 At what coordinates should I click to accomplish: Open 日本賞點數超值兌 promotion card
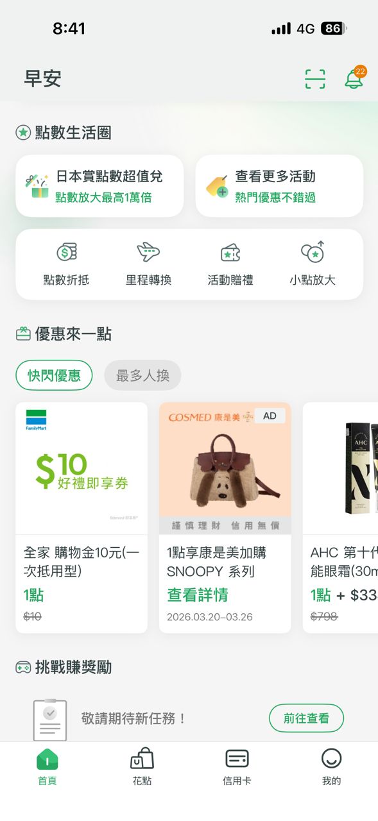99,186
